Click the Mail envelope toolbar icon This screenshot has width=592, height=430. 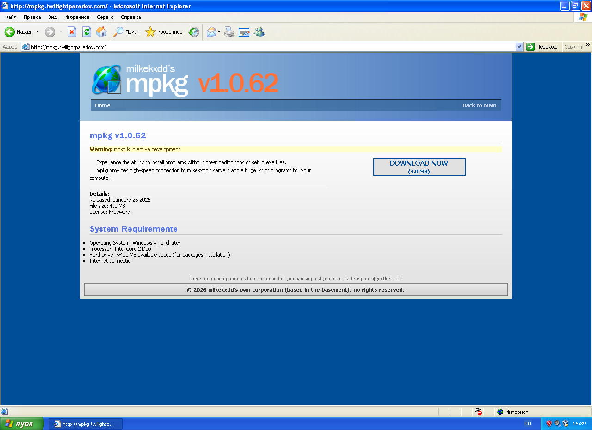211,32
